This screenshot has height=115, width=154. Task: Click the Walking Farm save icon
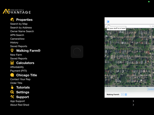click(x=126, y=94)
